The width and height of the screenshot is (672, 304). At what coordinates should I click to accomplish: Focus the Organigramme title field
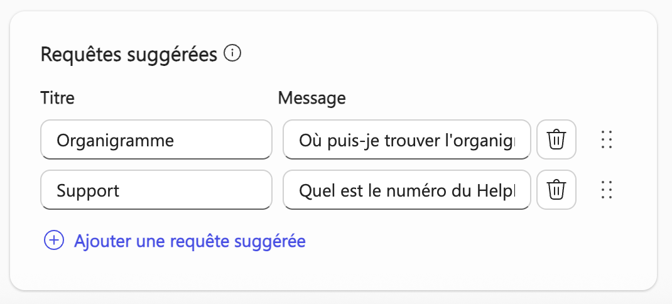pyautogui.click(x=156, y=139)
